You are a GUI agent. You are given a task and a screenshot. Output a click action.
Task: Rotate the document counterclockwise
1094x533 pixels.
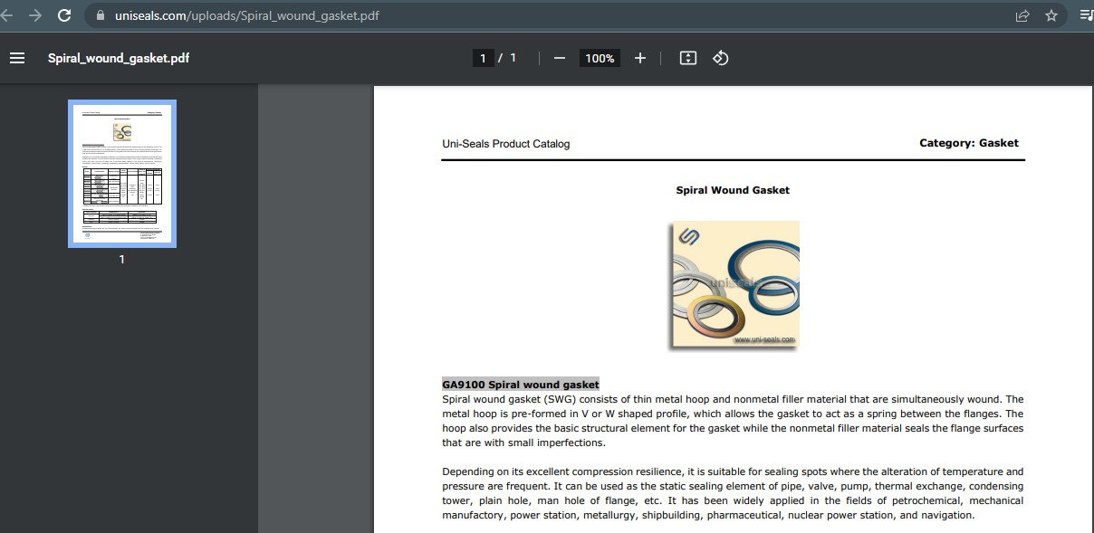721,58
